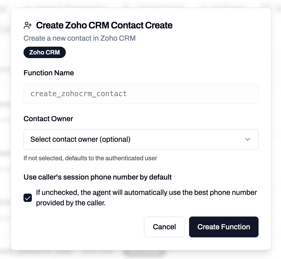Select the chevron inside the owner dropdown
281x259 pixels.
pos(247,139)
